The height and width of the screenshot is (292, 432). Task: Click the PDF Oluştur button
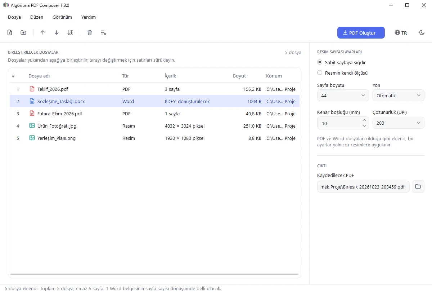click(361, 33)
